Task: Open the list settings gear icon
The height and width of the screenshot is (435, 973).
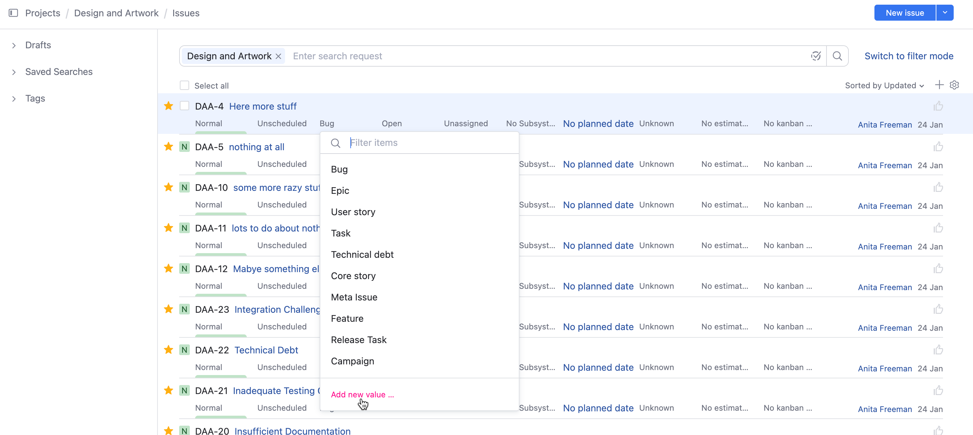Action: pyautogui.click(x=954, y=85)
